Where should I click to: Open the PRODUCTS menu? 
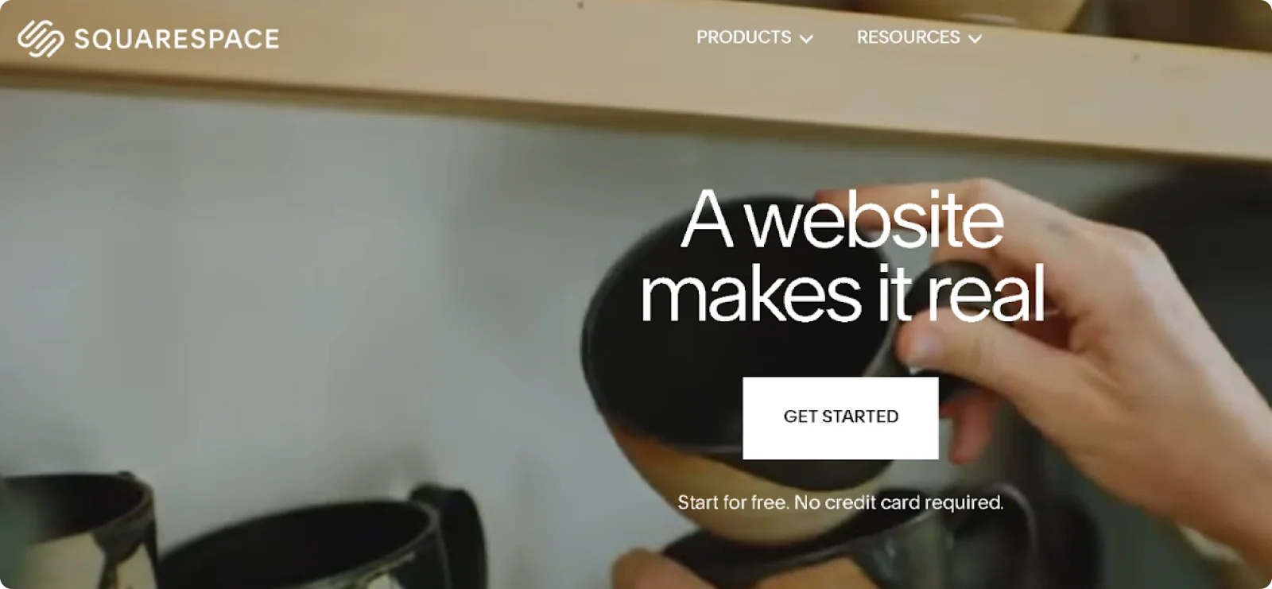coord(744,37)
